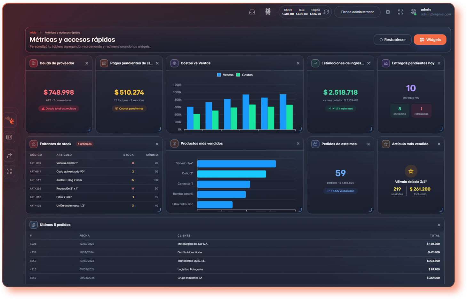Click the swap arrows icon in sidebar
The width and height of the screenshot is (467, 299).
click(9, 156)
